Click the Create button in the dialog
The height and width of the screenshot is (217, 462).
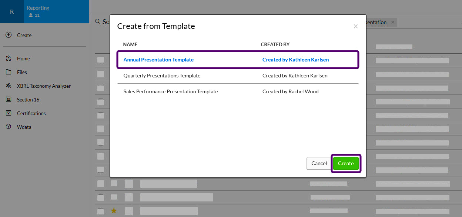pos(346,163)
